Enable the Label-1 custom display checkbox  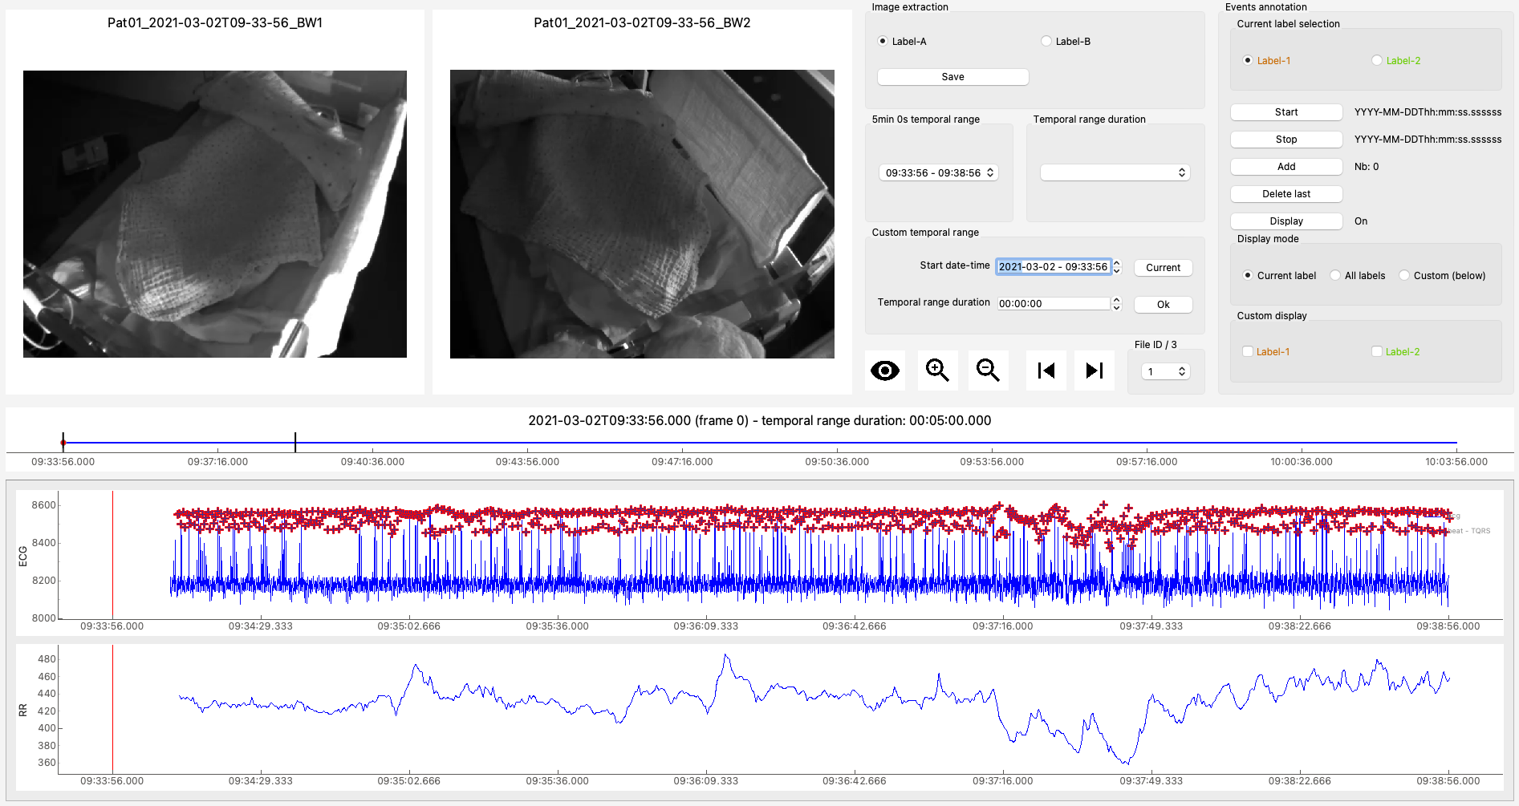[x=1248, y=352]
